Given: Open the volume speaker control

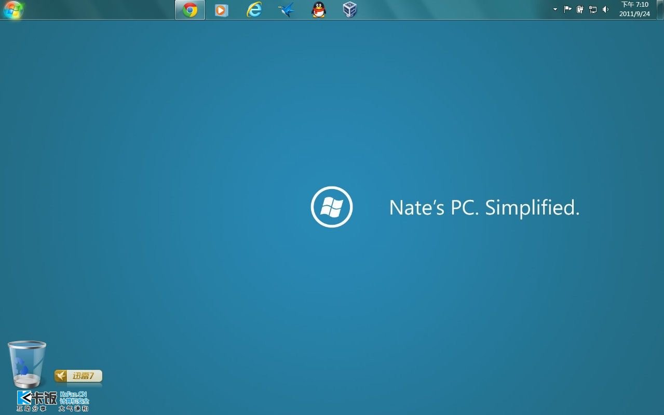Looking at the screenshot, I should pos(605,9).
